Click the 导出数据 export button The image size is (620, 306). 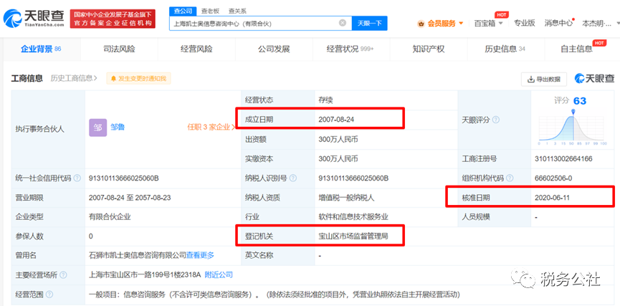pos(544,79)
